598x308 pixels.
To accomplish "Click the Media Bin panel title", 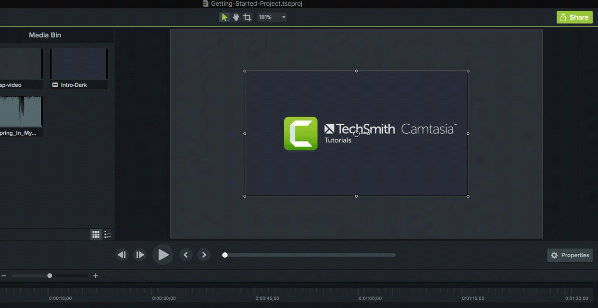I will pos(45,35).
